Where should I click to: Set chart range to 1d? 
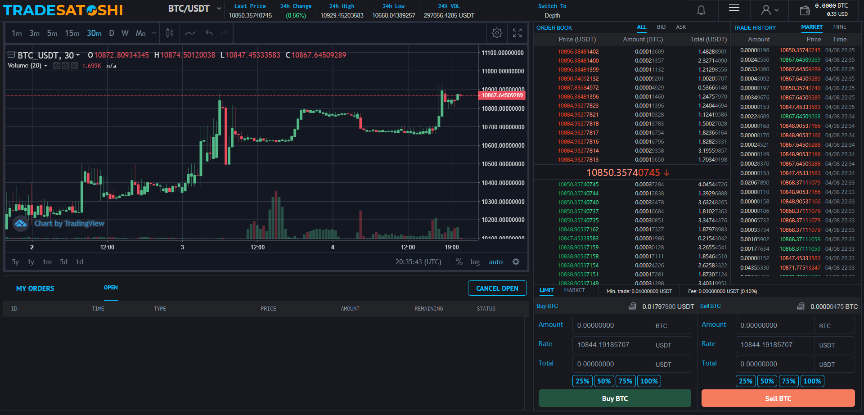[80, 262]
